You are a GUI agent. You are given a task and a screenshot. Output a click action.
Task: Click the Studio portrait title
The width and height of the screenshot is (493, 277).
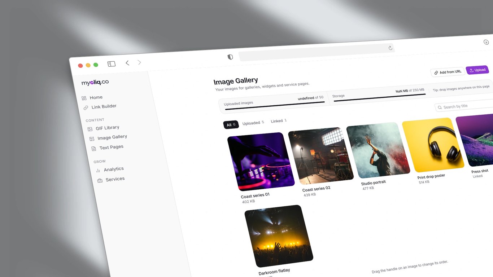pyautogui.click(x=374, y=183)
